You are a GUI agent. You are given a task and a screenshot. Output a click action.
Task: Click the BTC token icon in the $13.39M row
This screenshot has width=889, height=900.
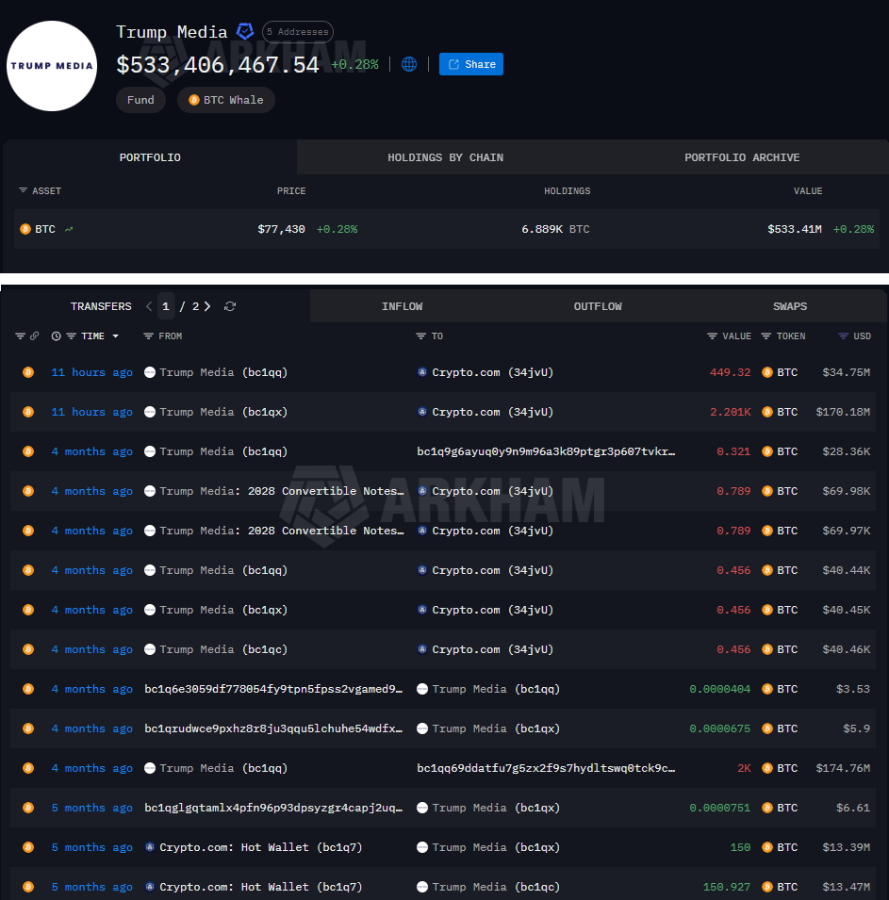coord(767,848)
